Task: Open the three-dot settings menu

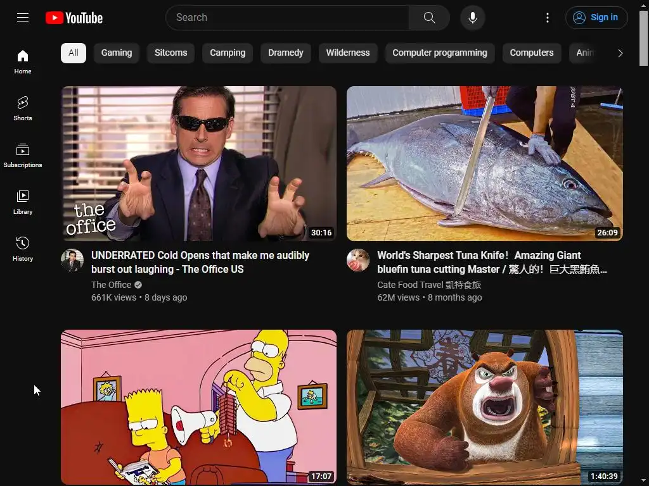Action: pos(548,17)
